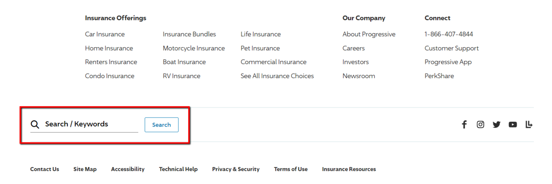Open the Car Insurance link
Viewport: 552px width, 184px height.
click(105, 34)
